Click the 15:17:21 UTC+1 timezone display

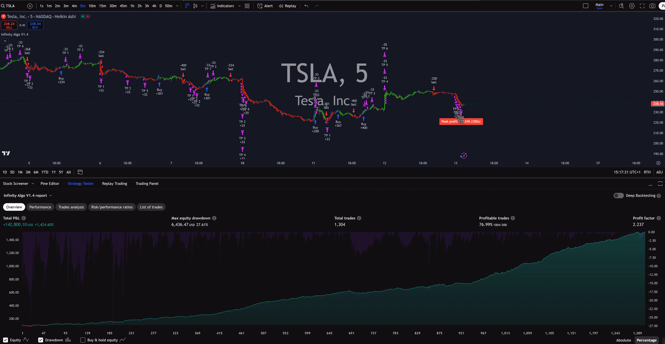click(x=627, y=172)
